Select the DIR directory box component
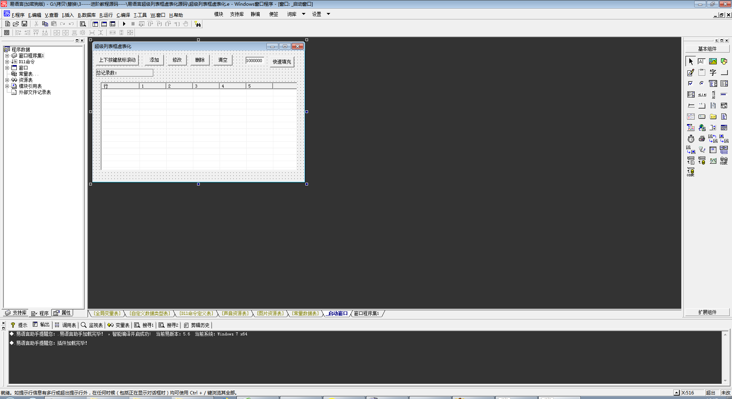The image size is (732, 399). (x=713, y=117)
